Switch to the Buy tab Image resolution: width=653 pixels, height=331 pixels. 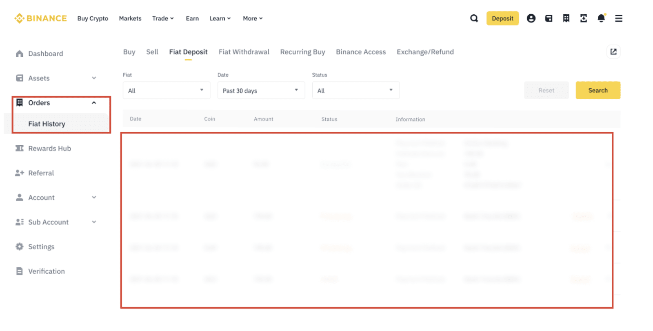click(x=129, y=52)
